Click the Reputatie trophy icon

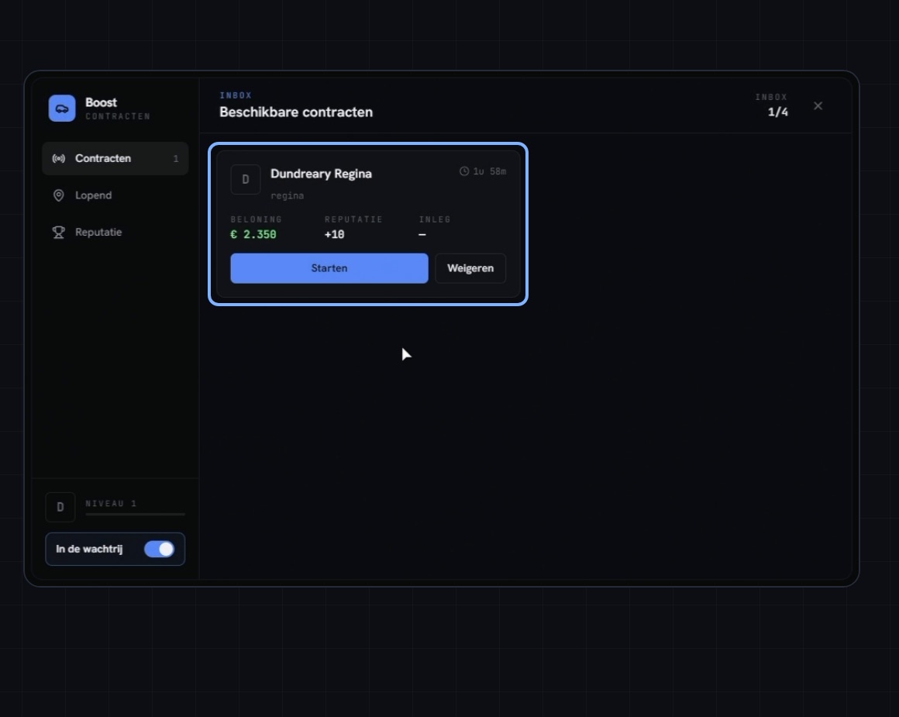tap(58, 233)
